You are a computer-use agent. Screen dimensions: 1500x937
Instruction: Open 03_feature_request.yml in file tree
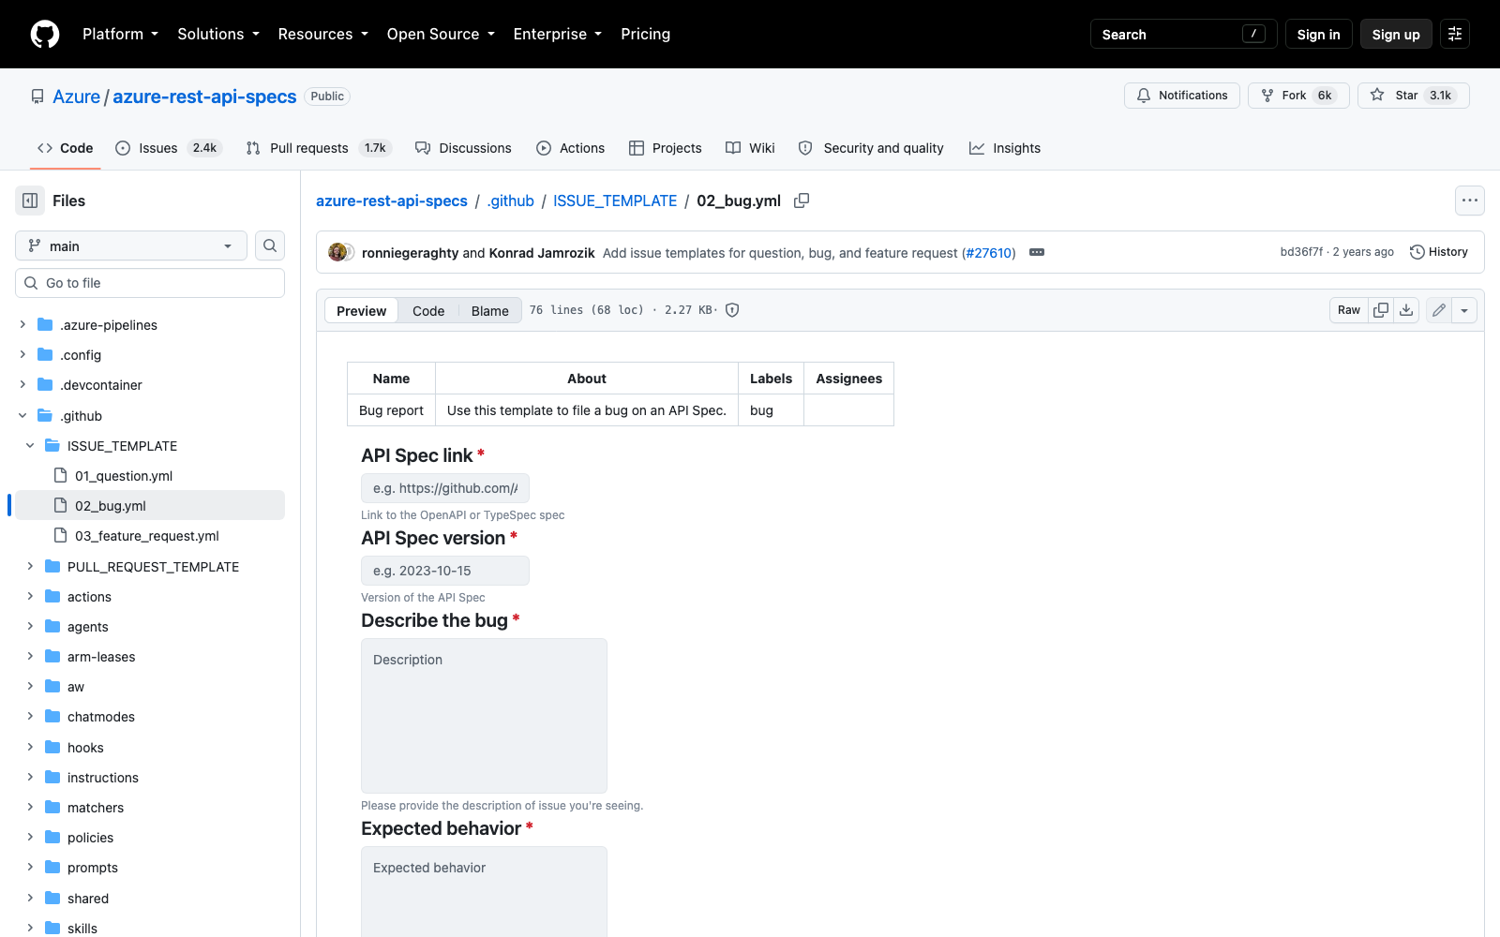146,536
